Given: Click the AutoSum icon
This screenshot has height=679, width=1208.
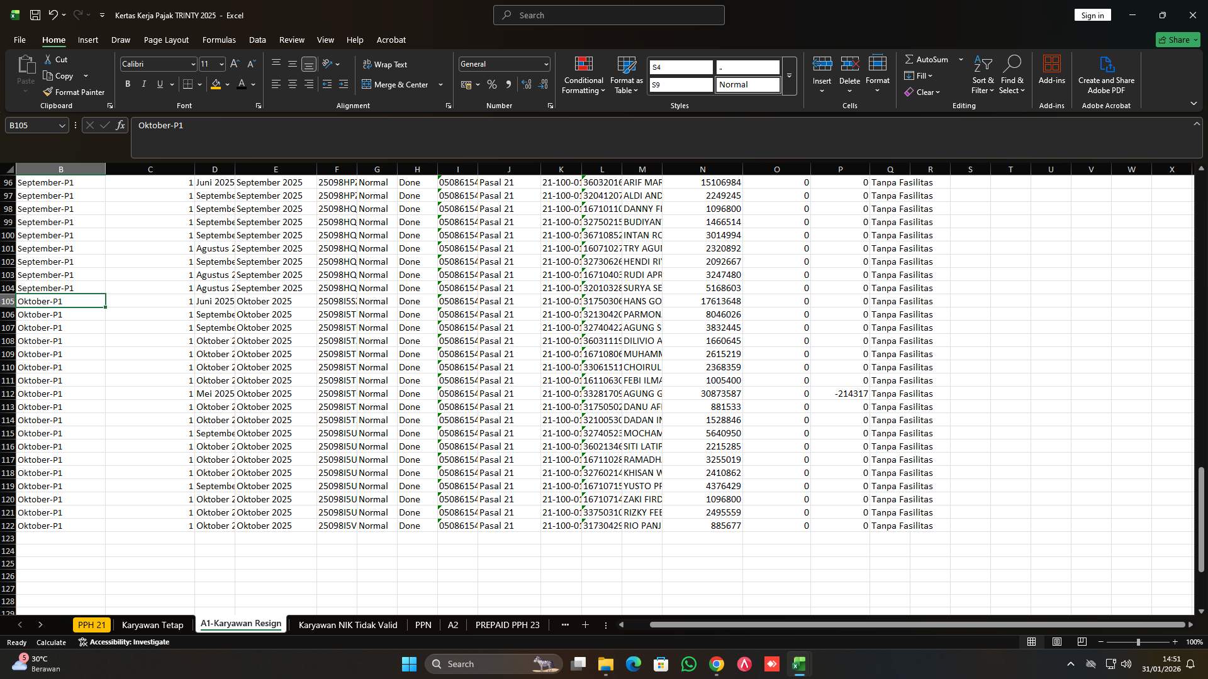Looking at the screenshot, I should [x=910, y=59].
